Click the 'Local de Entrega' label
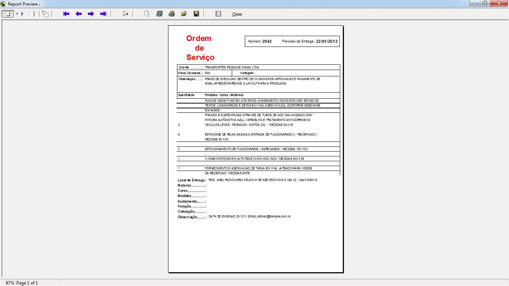The image size is (509, 286). point(192,180)
